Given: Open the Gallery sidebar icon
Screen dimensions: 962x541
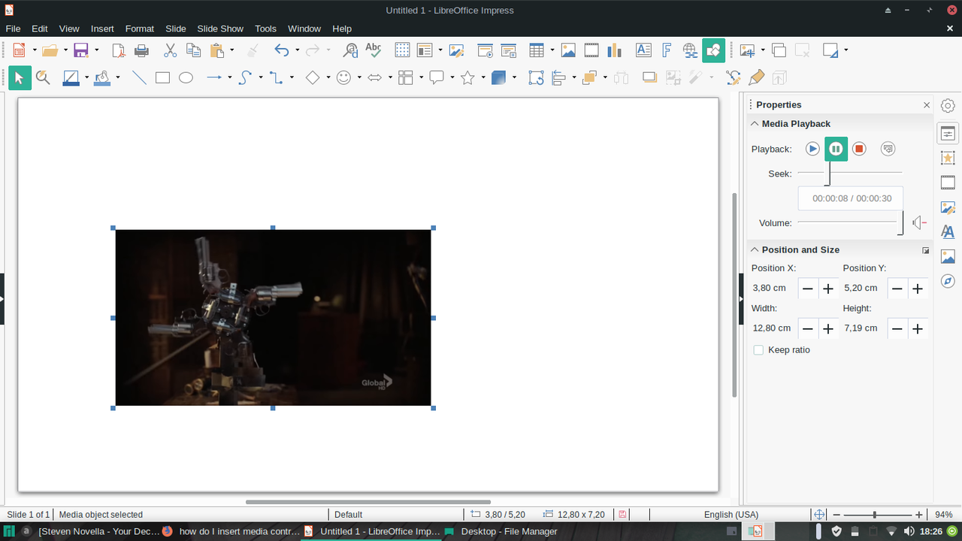Looking at the screenshot, I should pyautogui.click(x=948, y=257).
